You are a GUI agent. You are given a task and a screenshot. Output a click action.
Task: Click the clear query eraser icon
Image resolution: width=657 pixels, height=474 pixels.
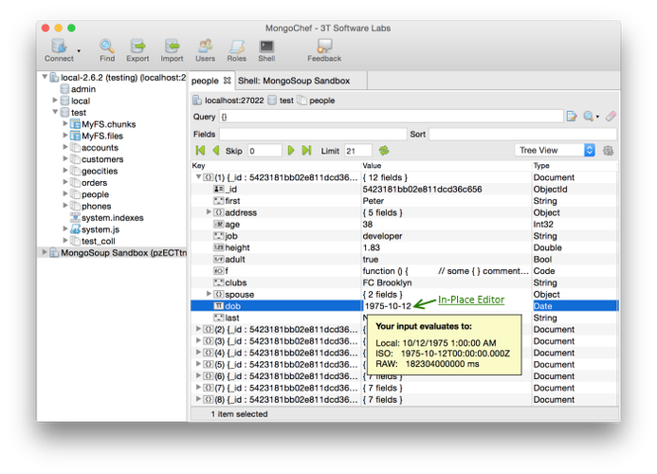[x=611, y=116]
